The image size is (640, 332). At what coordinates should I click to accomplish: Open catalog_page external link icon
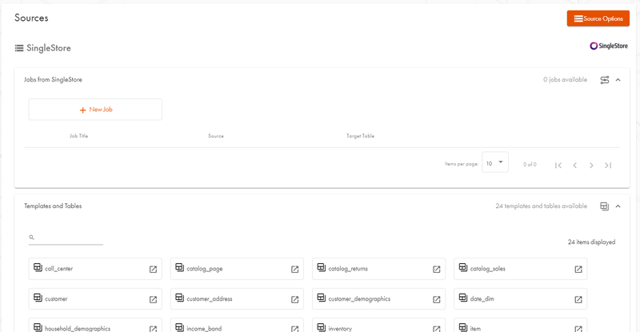294,269
